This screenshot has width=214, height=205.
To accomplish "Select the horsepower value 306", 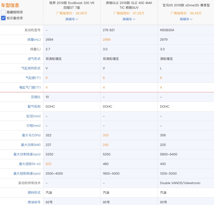I will [x=163, y=135].
